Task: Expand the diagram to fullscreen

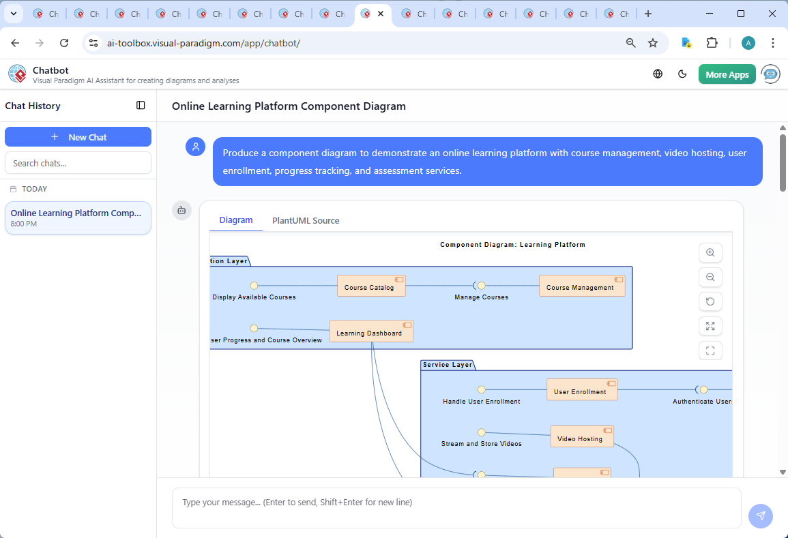Action: tap(710, 326)
